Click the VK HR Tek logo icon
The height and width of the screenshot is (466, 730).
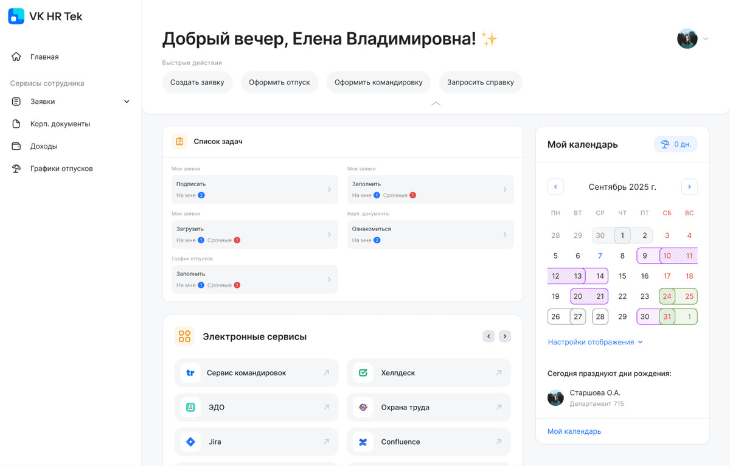[16, 16]
